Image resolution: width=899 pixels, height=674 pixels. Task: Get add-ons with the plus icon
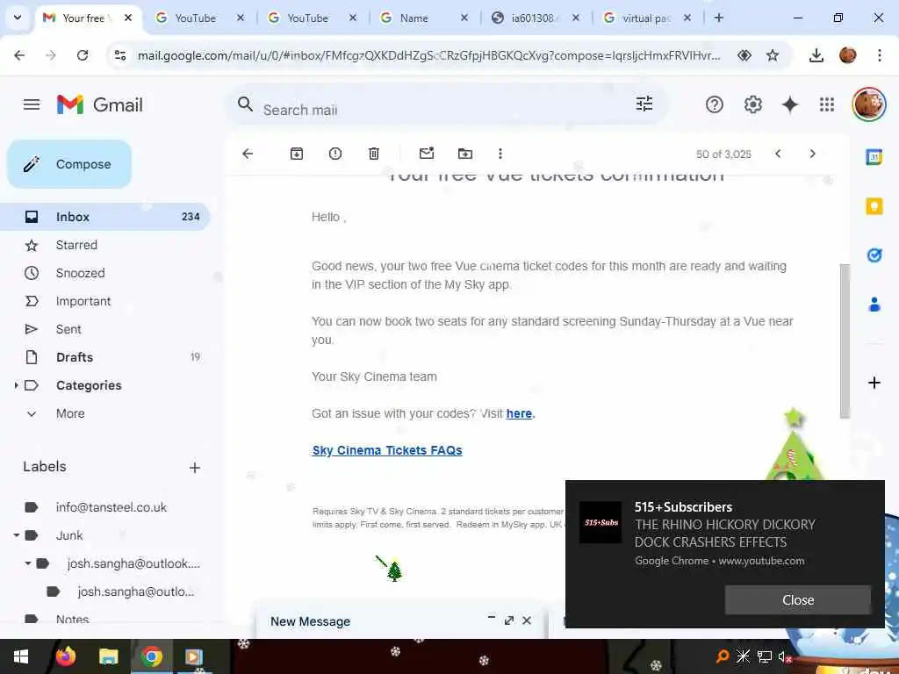(874, 383)
